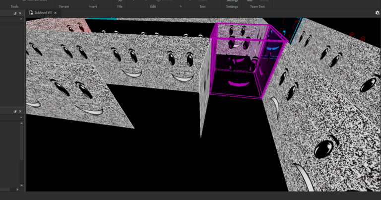Close the lower-left docked panel

coord(20,111)
